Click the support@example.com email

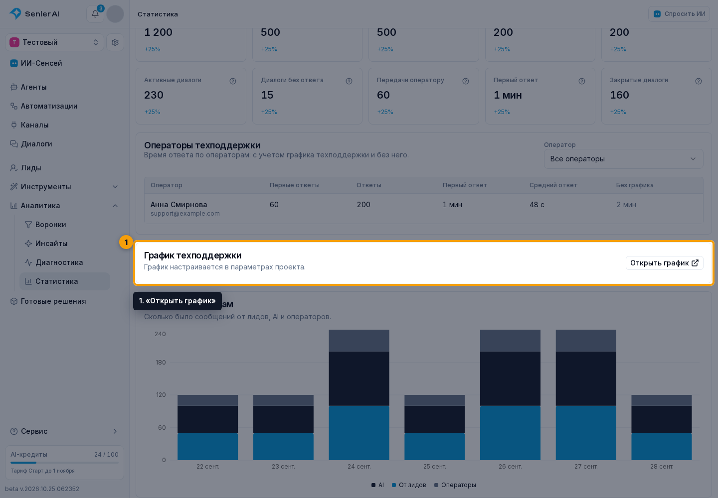click(x=185, y=214)
